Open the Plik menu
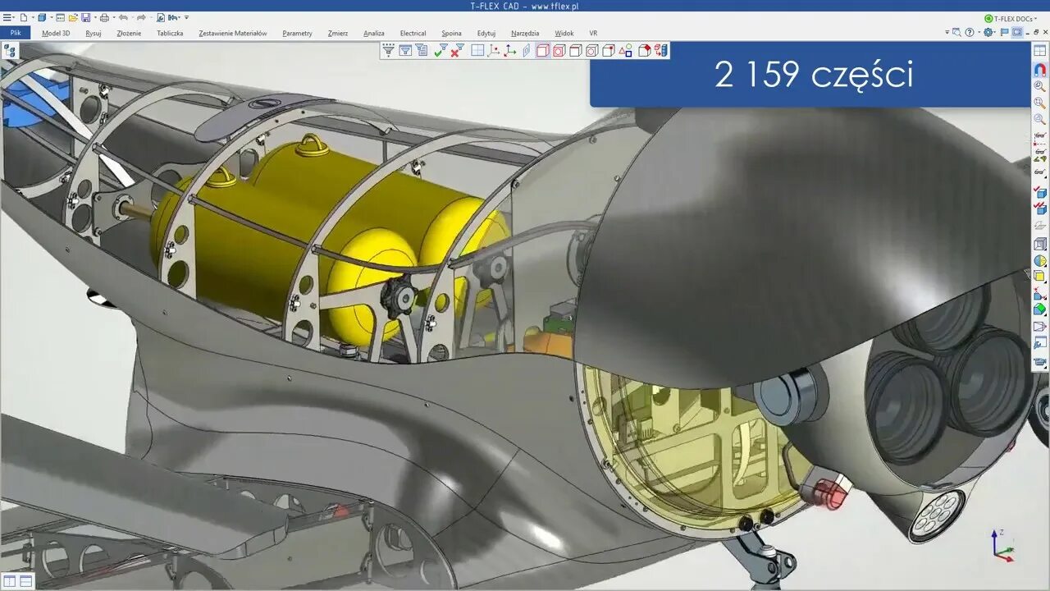This screenshot has width=1050, height=591. [16, 33]
